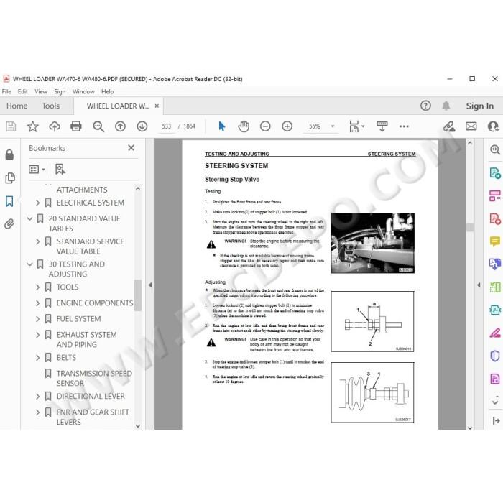This screenshot has width=503, height=503.
Task: Expand STANDARD SERVICE VALUE TABLE bookmark
Action: (x=37, y=241)
